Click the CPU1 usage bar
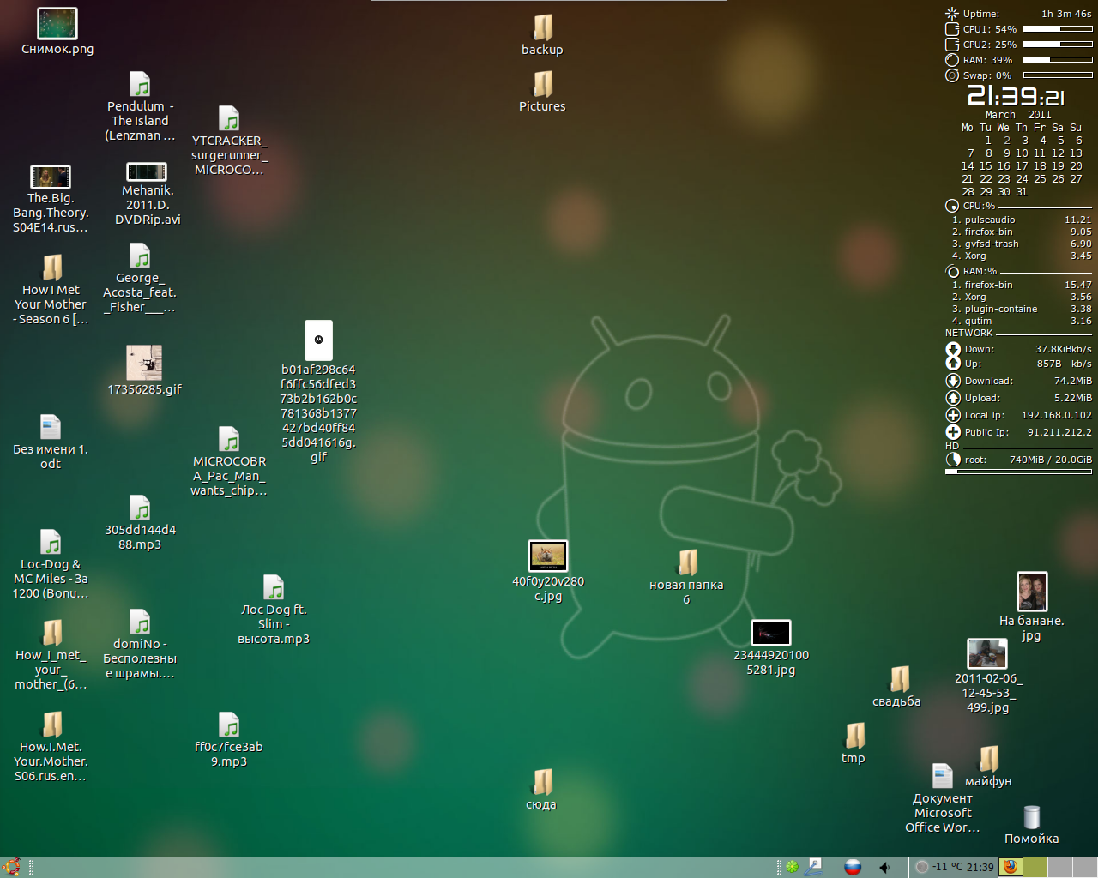The width and height of the screenshot is (1098, 878). [x=1058, y=29]
